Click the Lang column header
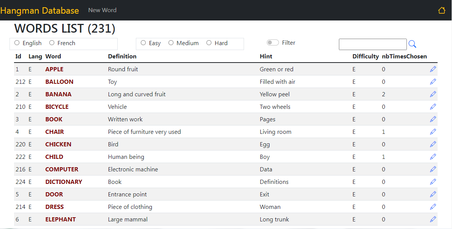 (x=35, y=56)
